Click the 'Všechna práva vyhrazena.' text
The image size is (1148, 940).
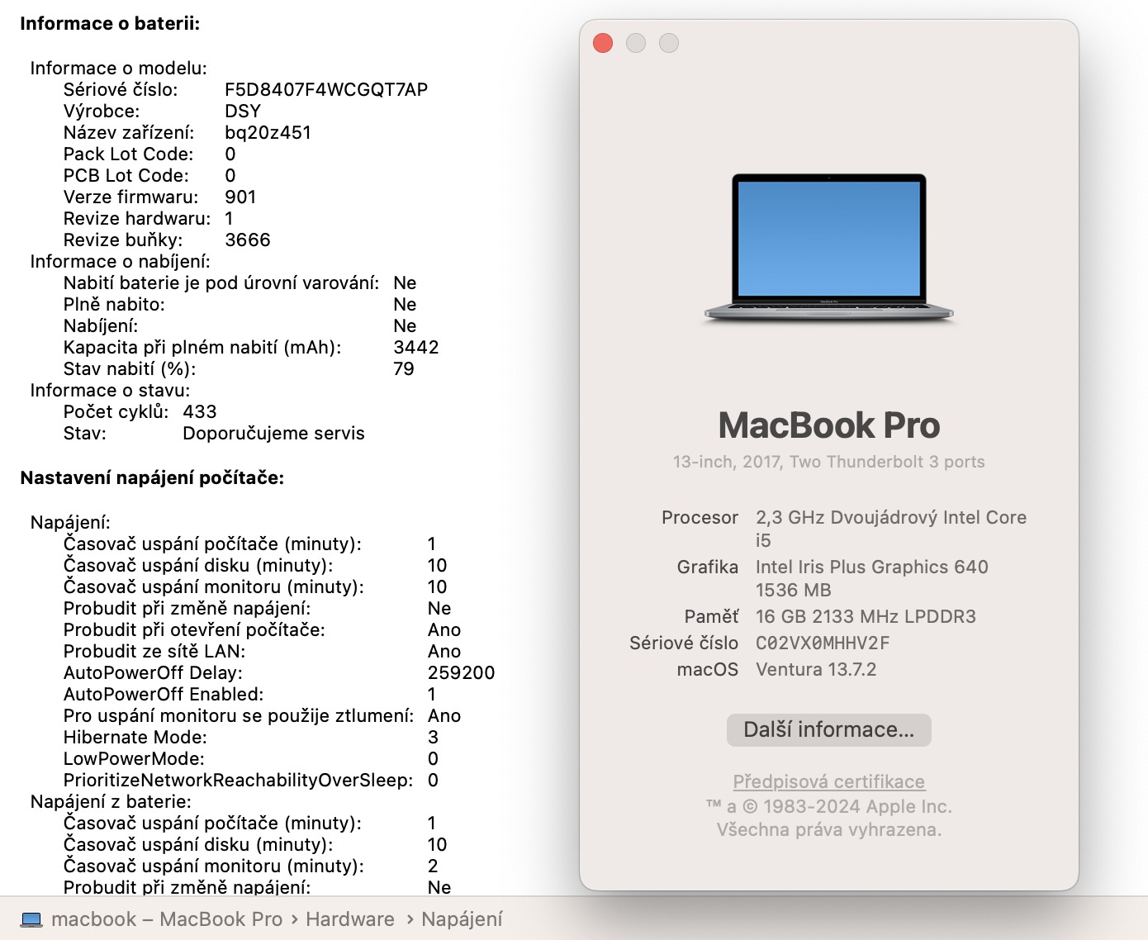point(829,830)
